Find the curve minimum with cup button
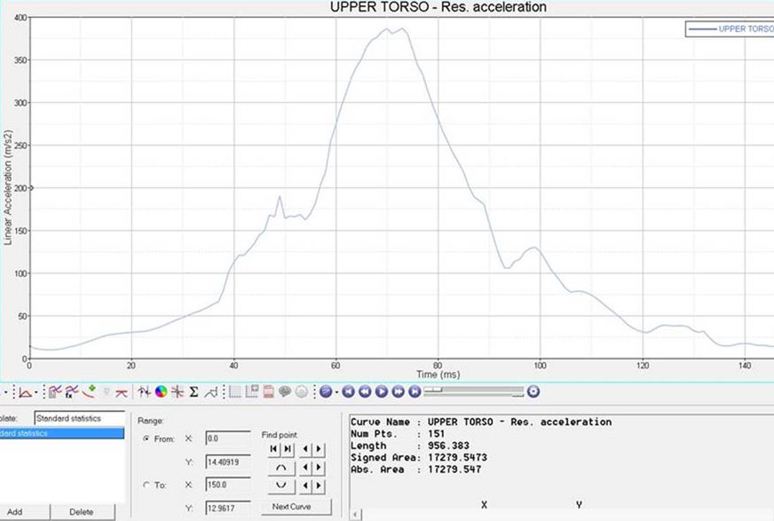The width and height of the screenshot is (774, 521). 281,485
